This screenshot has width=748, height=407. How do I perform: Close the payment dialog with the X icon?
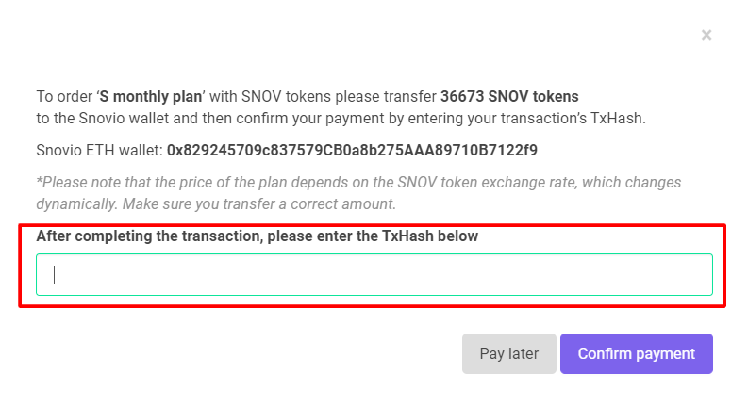(706, 35)
